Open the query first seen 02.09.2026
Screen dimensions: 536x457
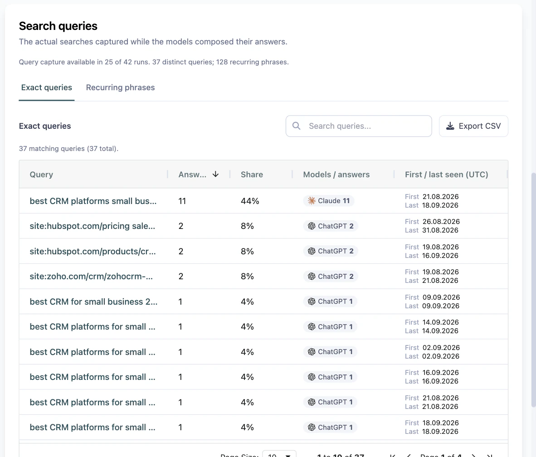(93, 352)
